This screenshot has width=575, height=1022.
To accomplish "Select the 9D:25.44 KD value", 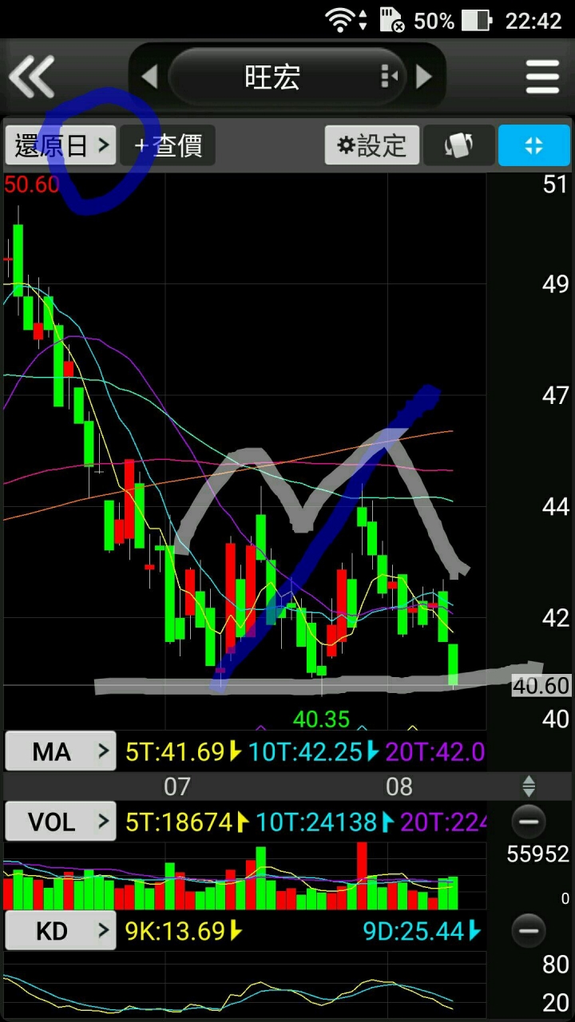I will tap(422, 930).
